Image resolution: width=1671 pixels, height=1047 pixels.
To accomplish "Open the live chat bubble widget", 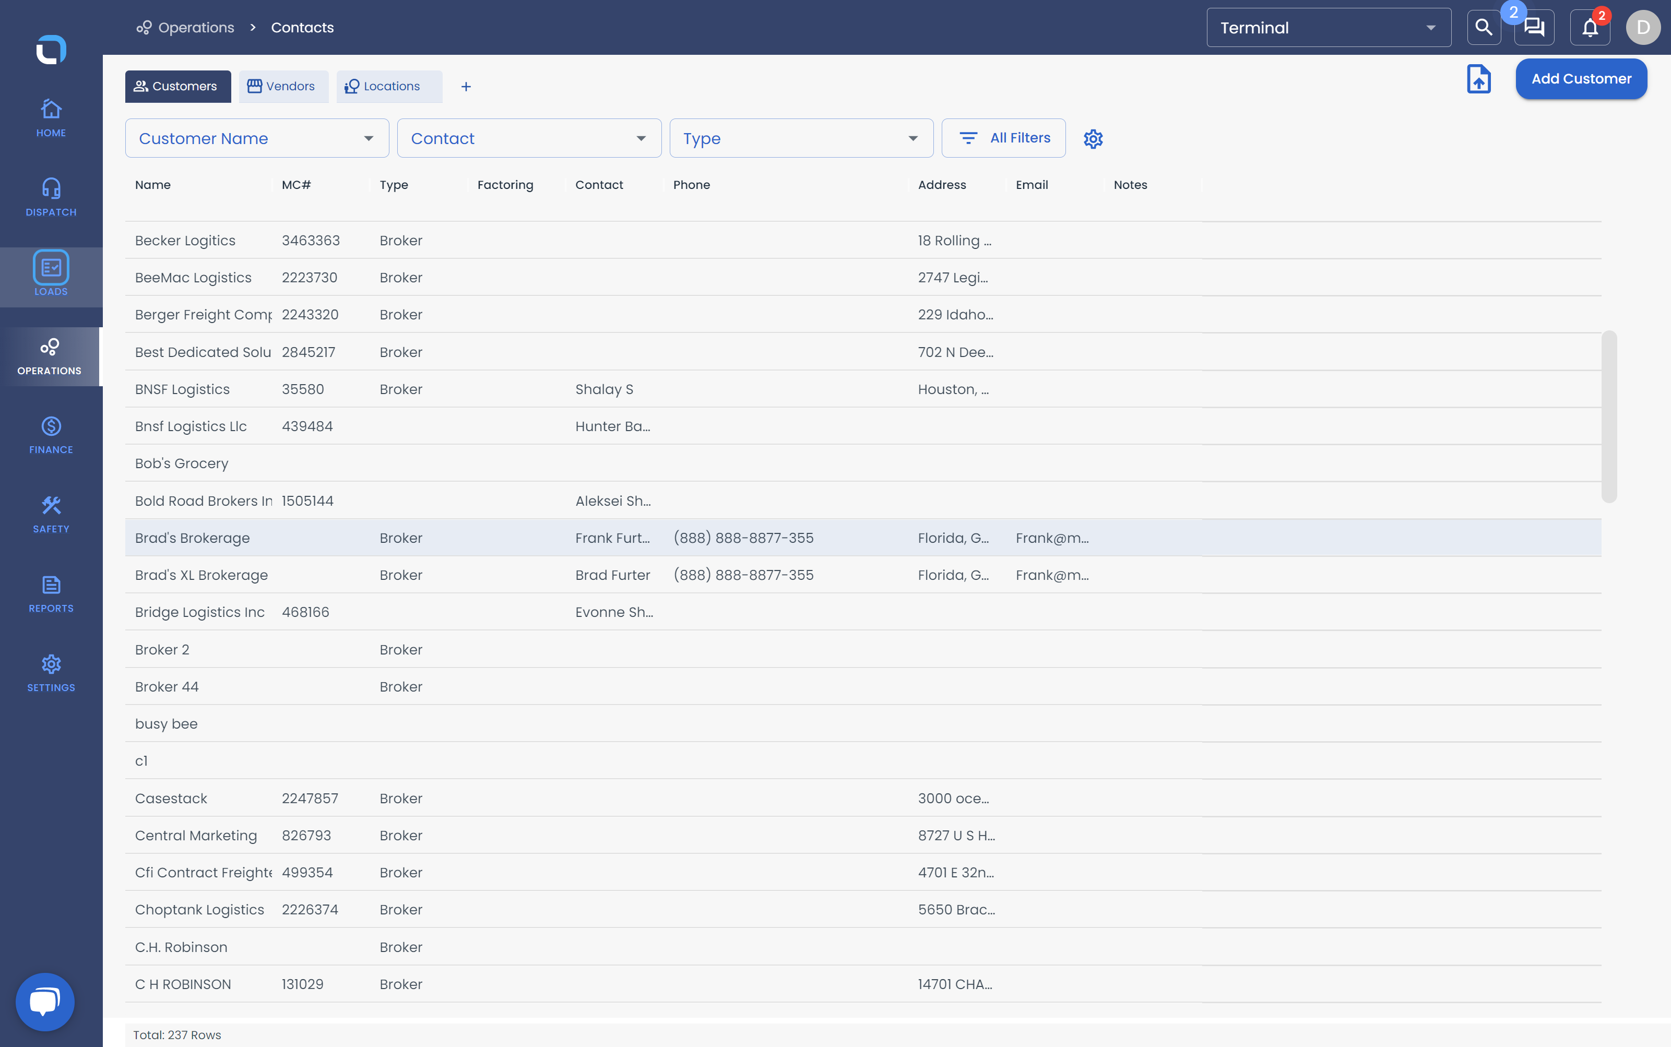I will click(45, 1001).
